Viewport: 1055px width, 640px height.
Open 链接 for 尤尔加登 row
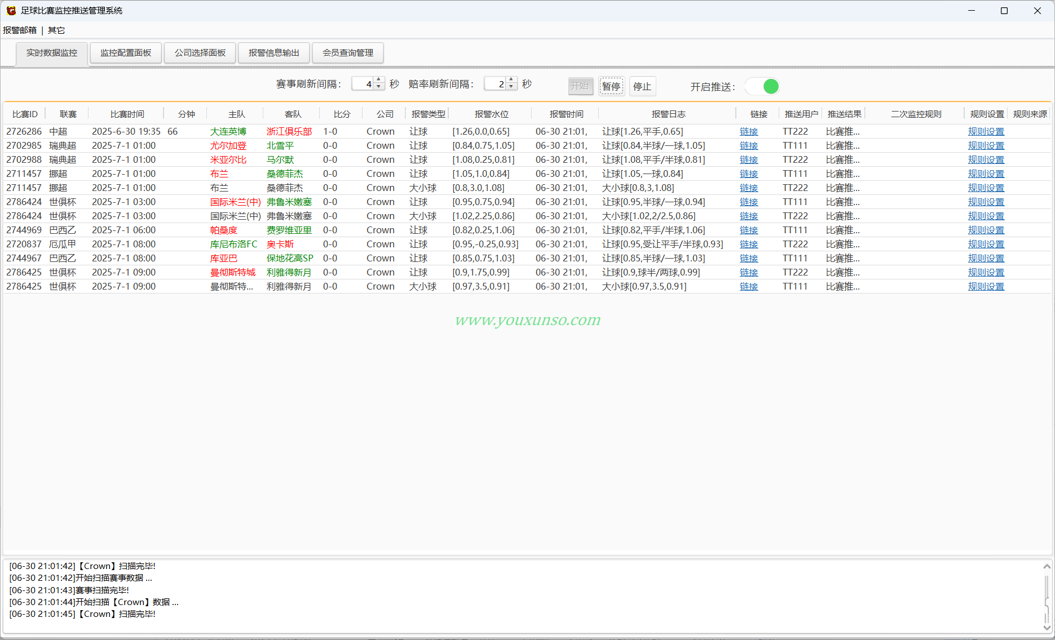click(x=749, y=145)
